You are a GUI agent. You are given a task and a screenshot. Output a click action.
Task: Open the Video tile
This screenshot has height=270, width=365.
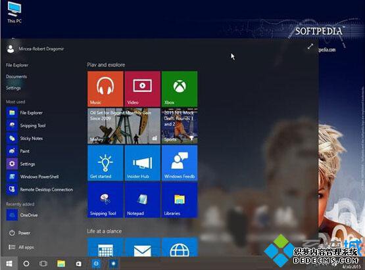coord(143,89)
